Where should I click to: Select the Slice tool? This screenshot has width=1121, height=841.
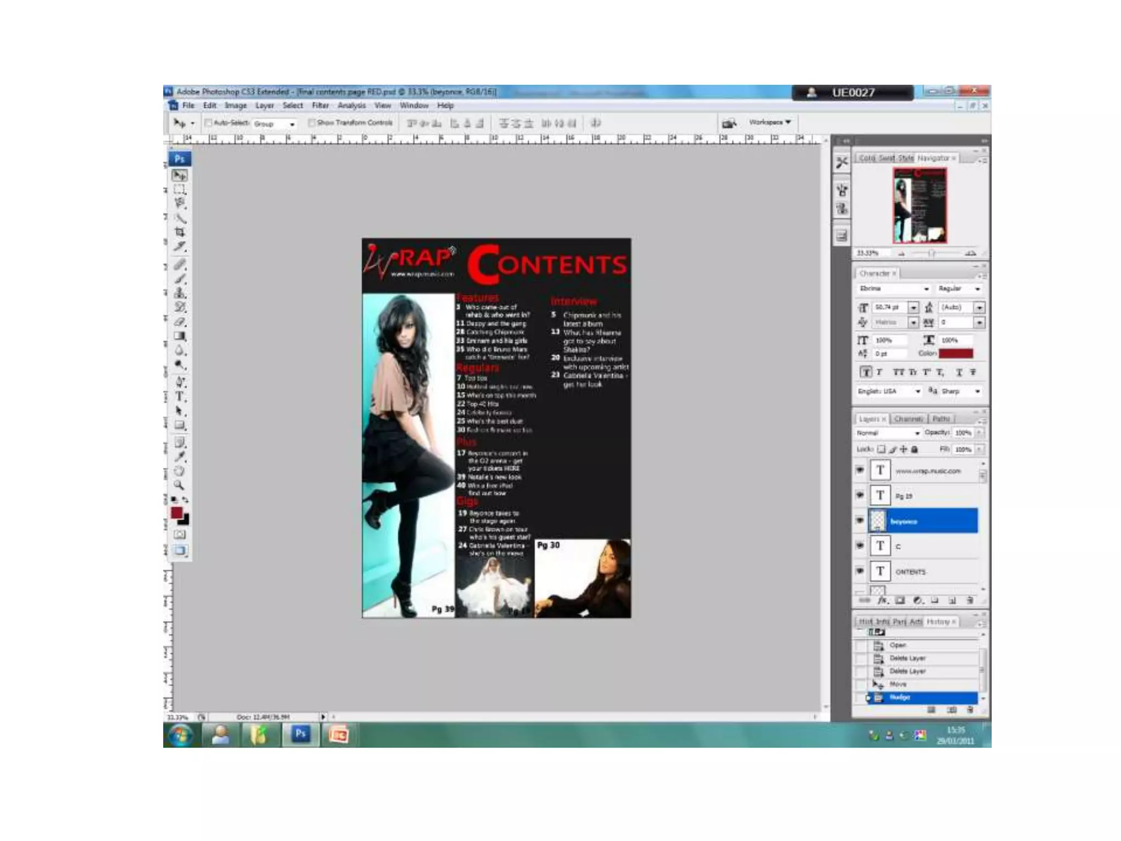point(180,246)
